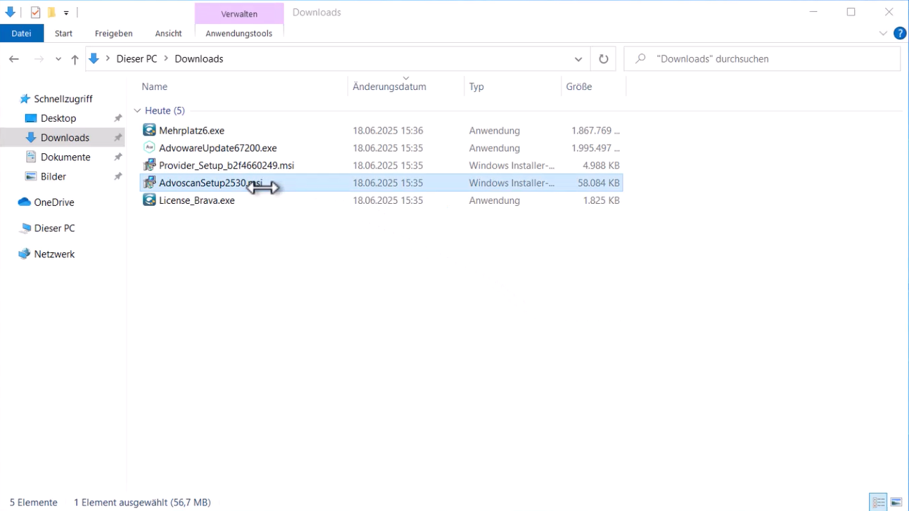Screen dimensions: 909x511
Task: Expand the chevron before Dieser PC breadcrumb
Action: pos(108,59)
